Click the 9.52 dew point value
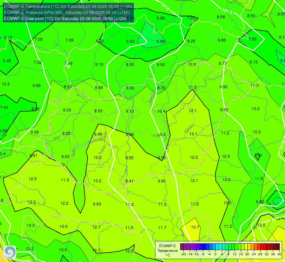 pyautogui.click(x=224, y=110)
